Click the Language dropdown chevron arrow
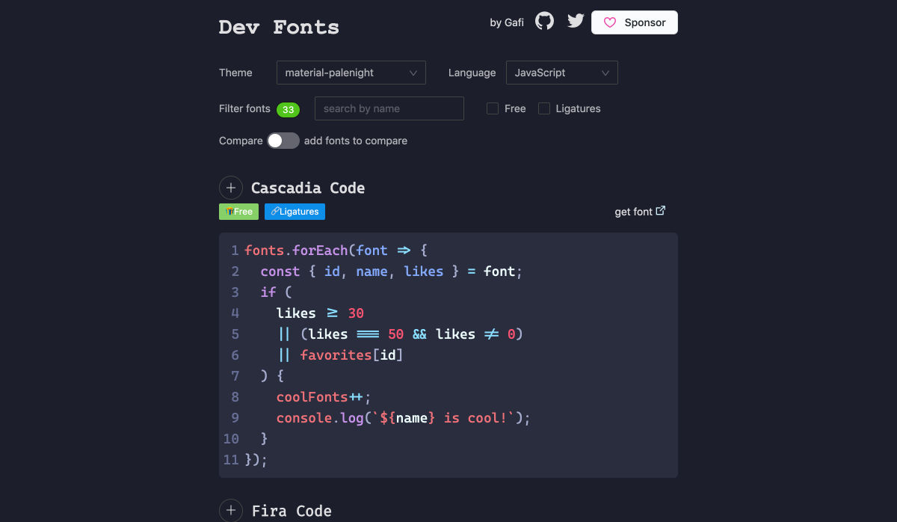 [x=605, y=73]
